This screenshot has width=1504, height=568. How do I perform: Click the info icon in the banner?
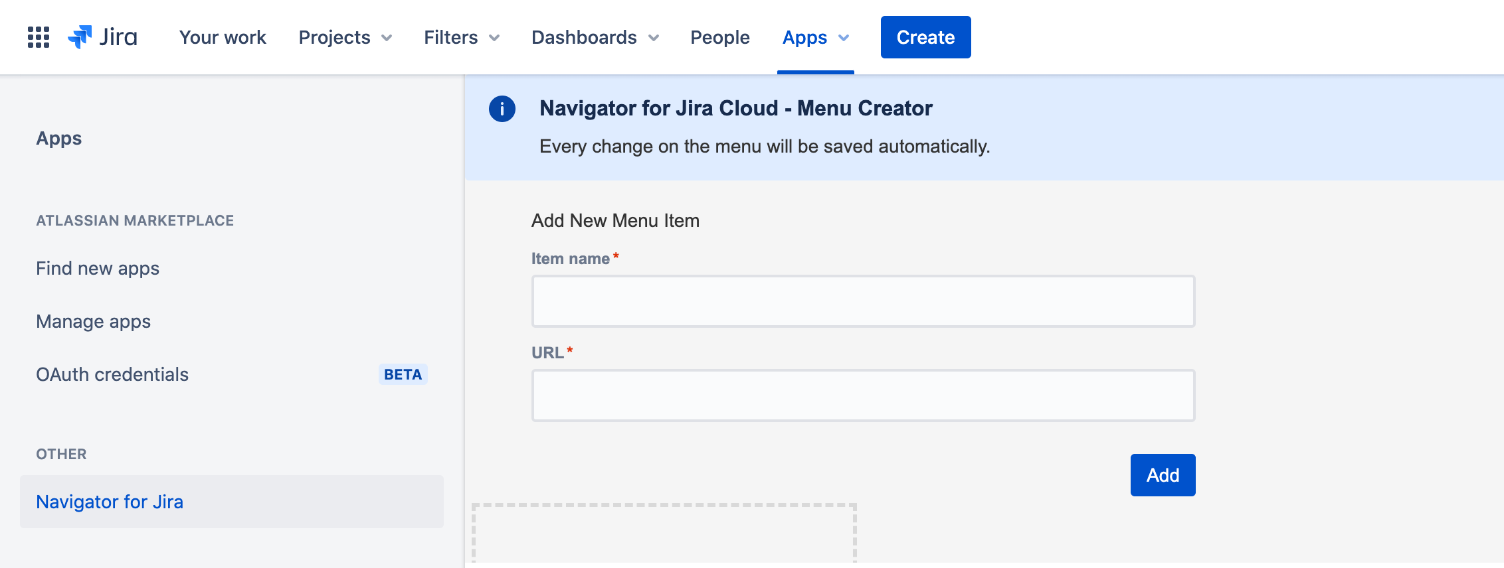[x=502, y=109]
